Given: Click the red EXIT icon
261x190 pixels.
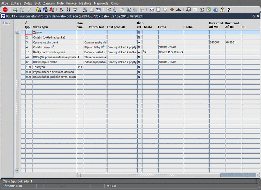Looking at the screenshot, I should [x=5, y=10].
